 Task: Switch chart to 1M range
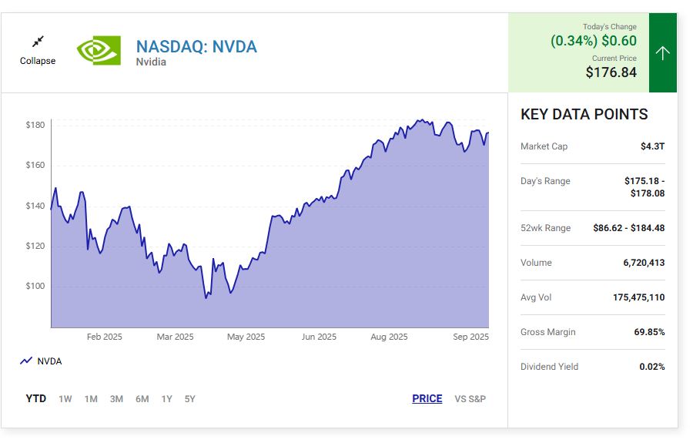pos(91,398)
